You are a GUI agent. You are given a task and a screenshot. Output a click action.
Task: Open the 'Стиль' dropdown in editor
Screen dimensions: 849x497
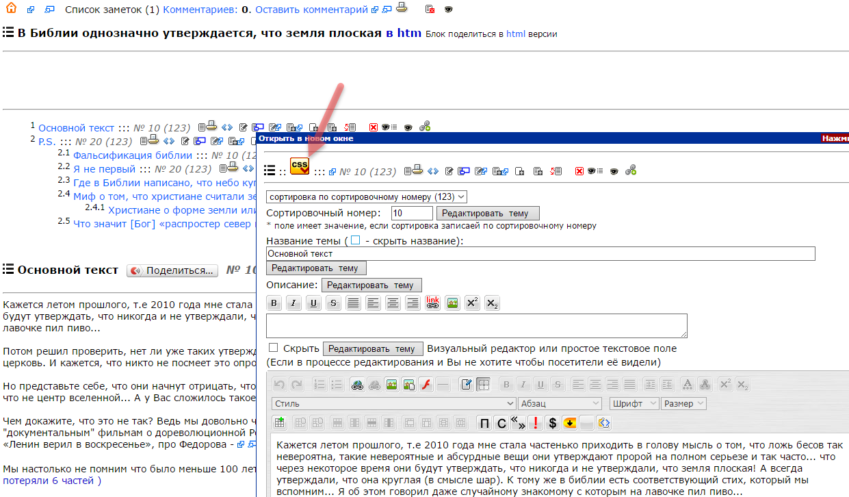393,404
